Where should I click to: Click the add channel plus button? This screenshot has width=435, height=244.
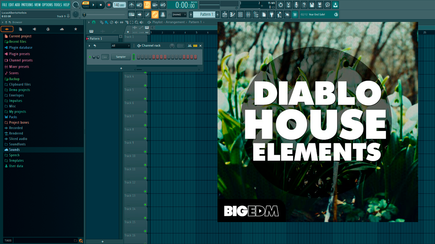click(x=121, y=68)
